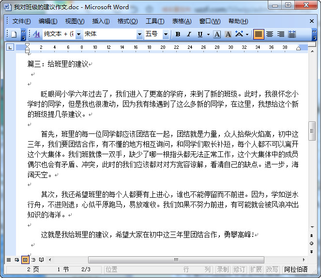The width and height of the screenshot is (321, 278).
Task: Toggle the left-align (justify) button
Action: [x=259, y=34]
